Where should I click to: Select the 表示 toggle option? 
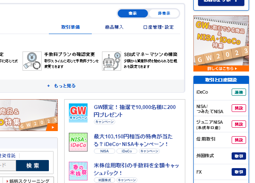point(133,13)
